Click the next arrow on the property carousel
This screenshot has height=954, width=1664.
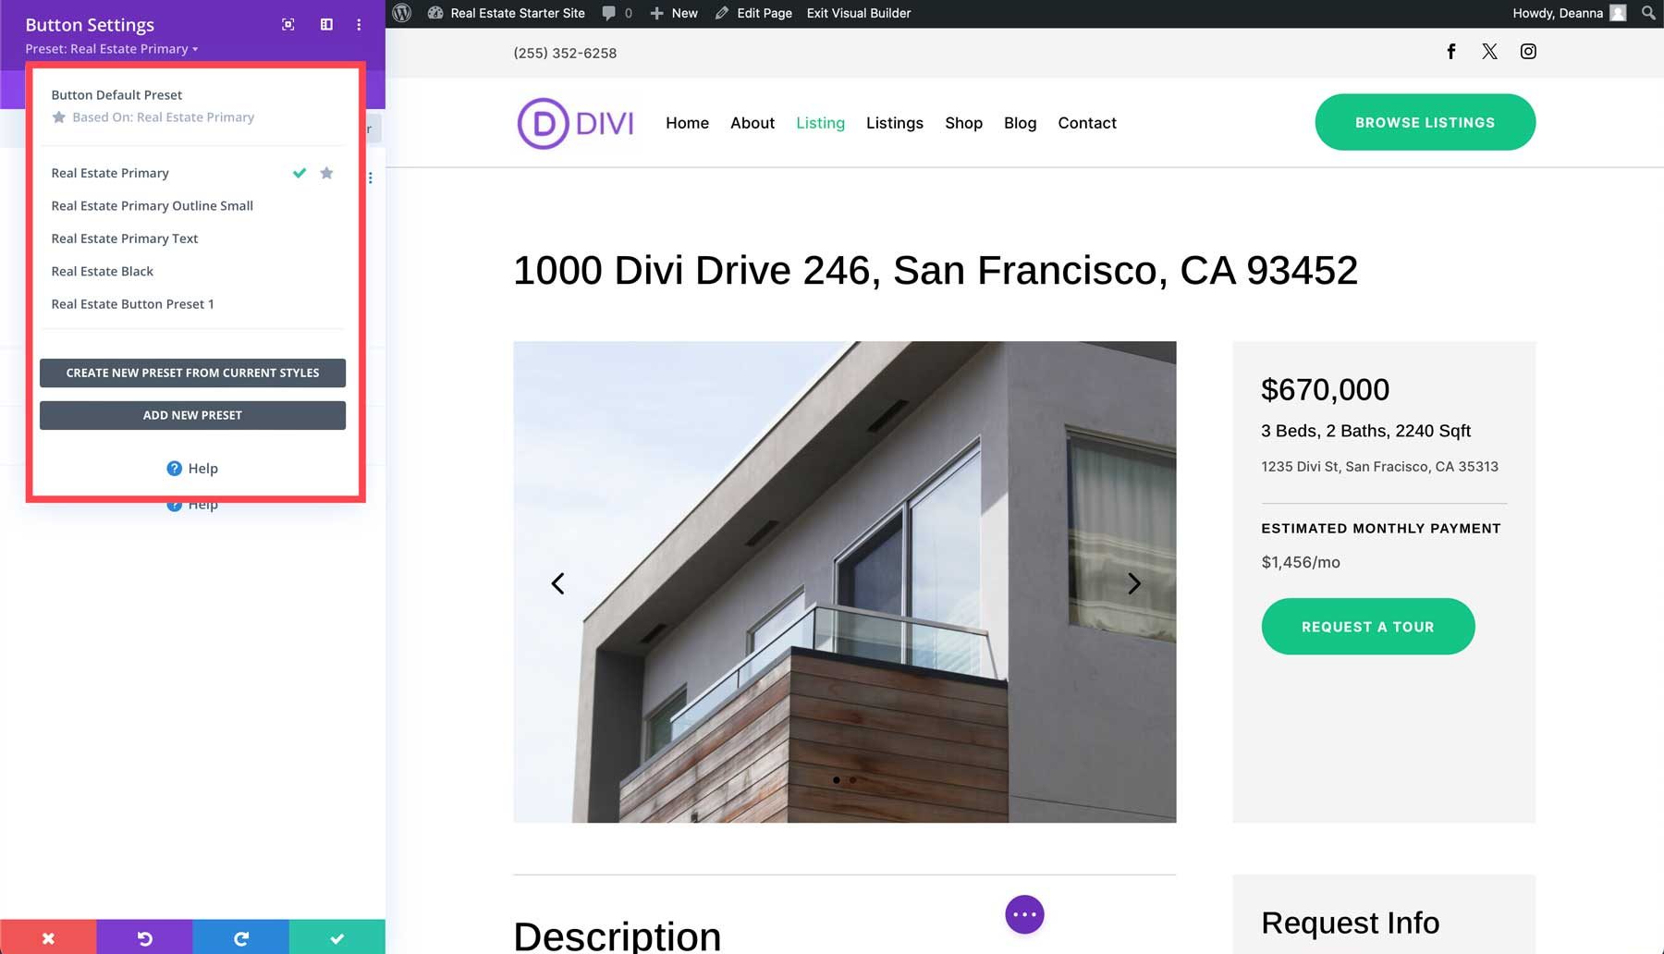click(x=1133, y=583)
